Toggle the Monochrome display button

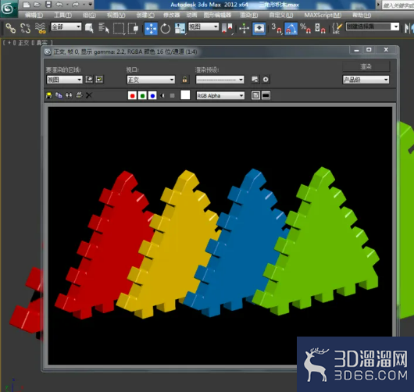(x=172, y=95)
